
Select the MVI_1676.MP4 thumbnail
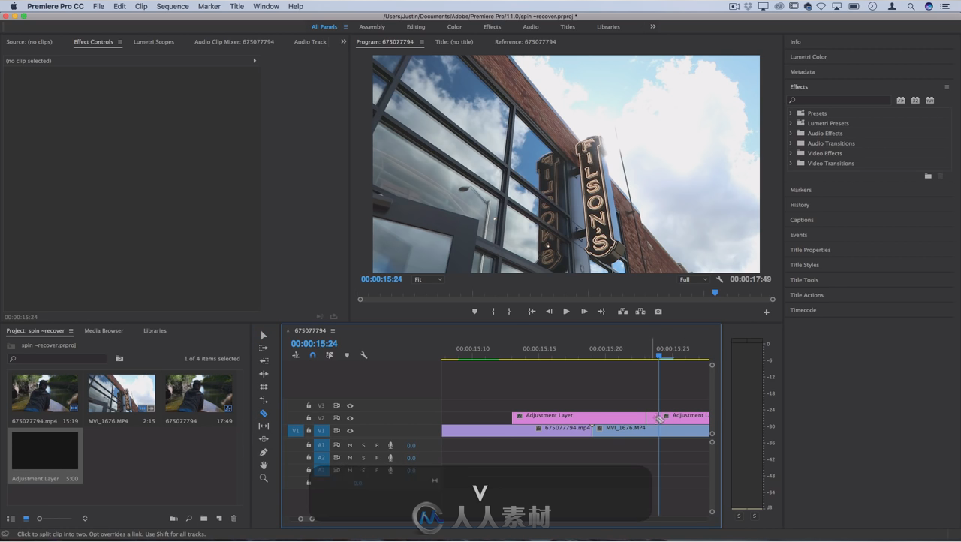(x=122, y=393)
